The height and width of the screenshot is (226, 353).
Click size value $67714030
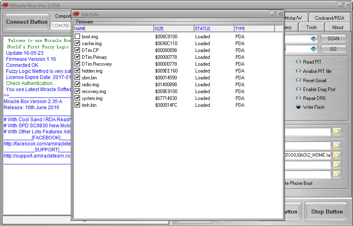pyautogui.click(x=166, y=98)
